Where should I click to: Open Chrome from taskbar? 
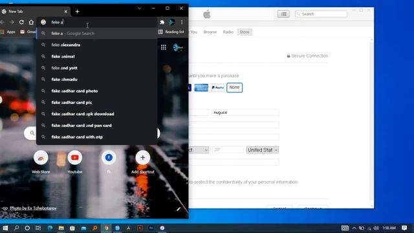coord(106,228)
